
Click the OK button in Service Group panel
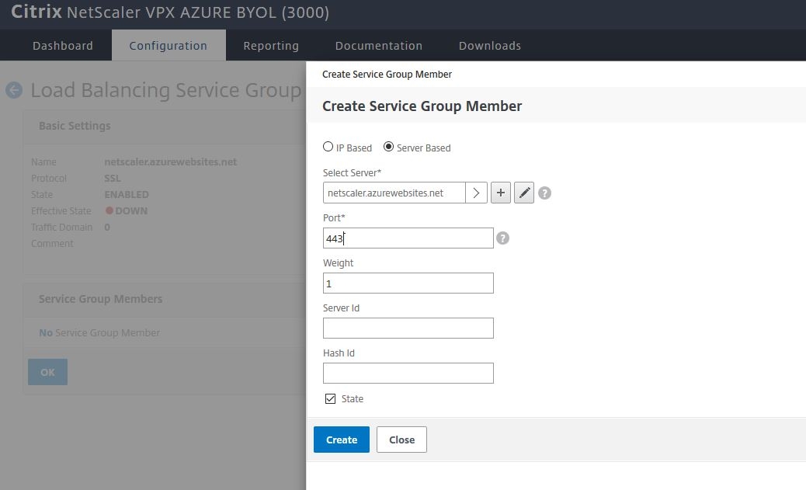pos(47,372)
